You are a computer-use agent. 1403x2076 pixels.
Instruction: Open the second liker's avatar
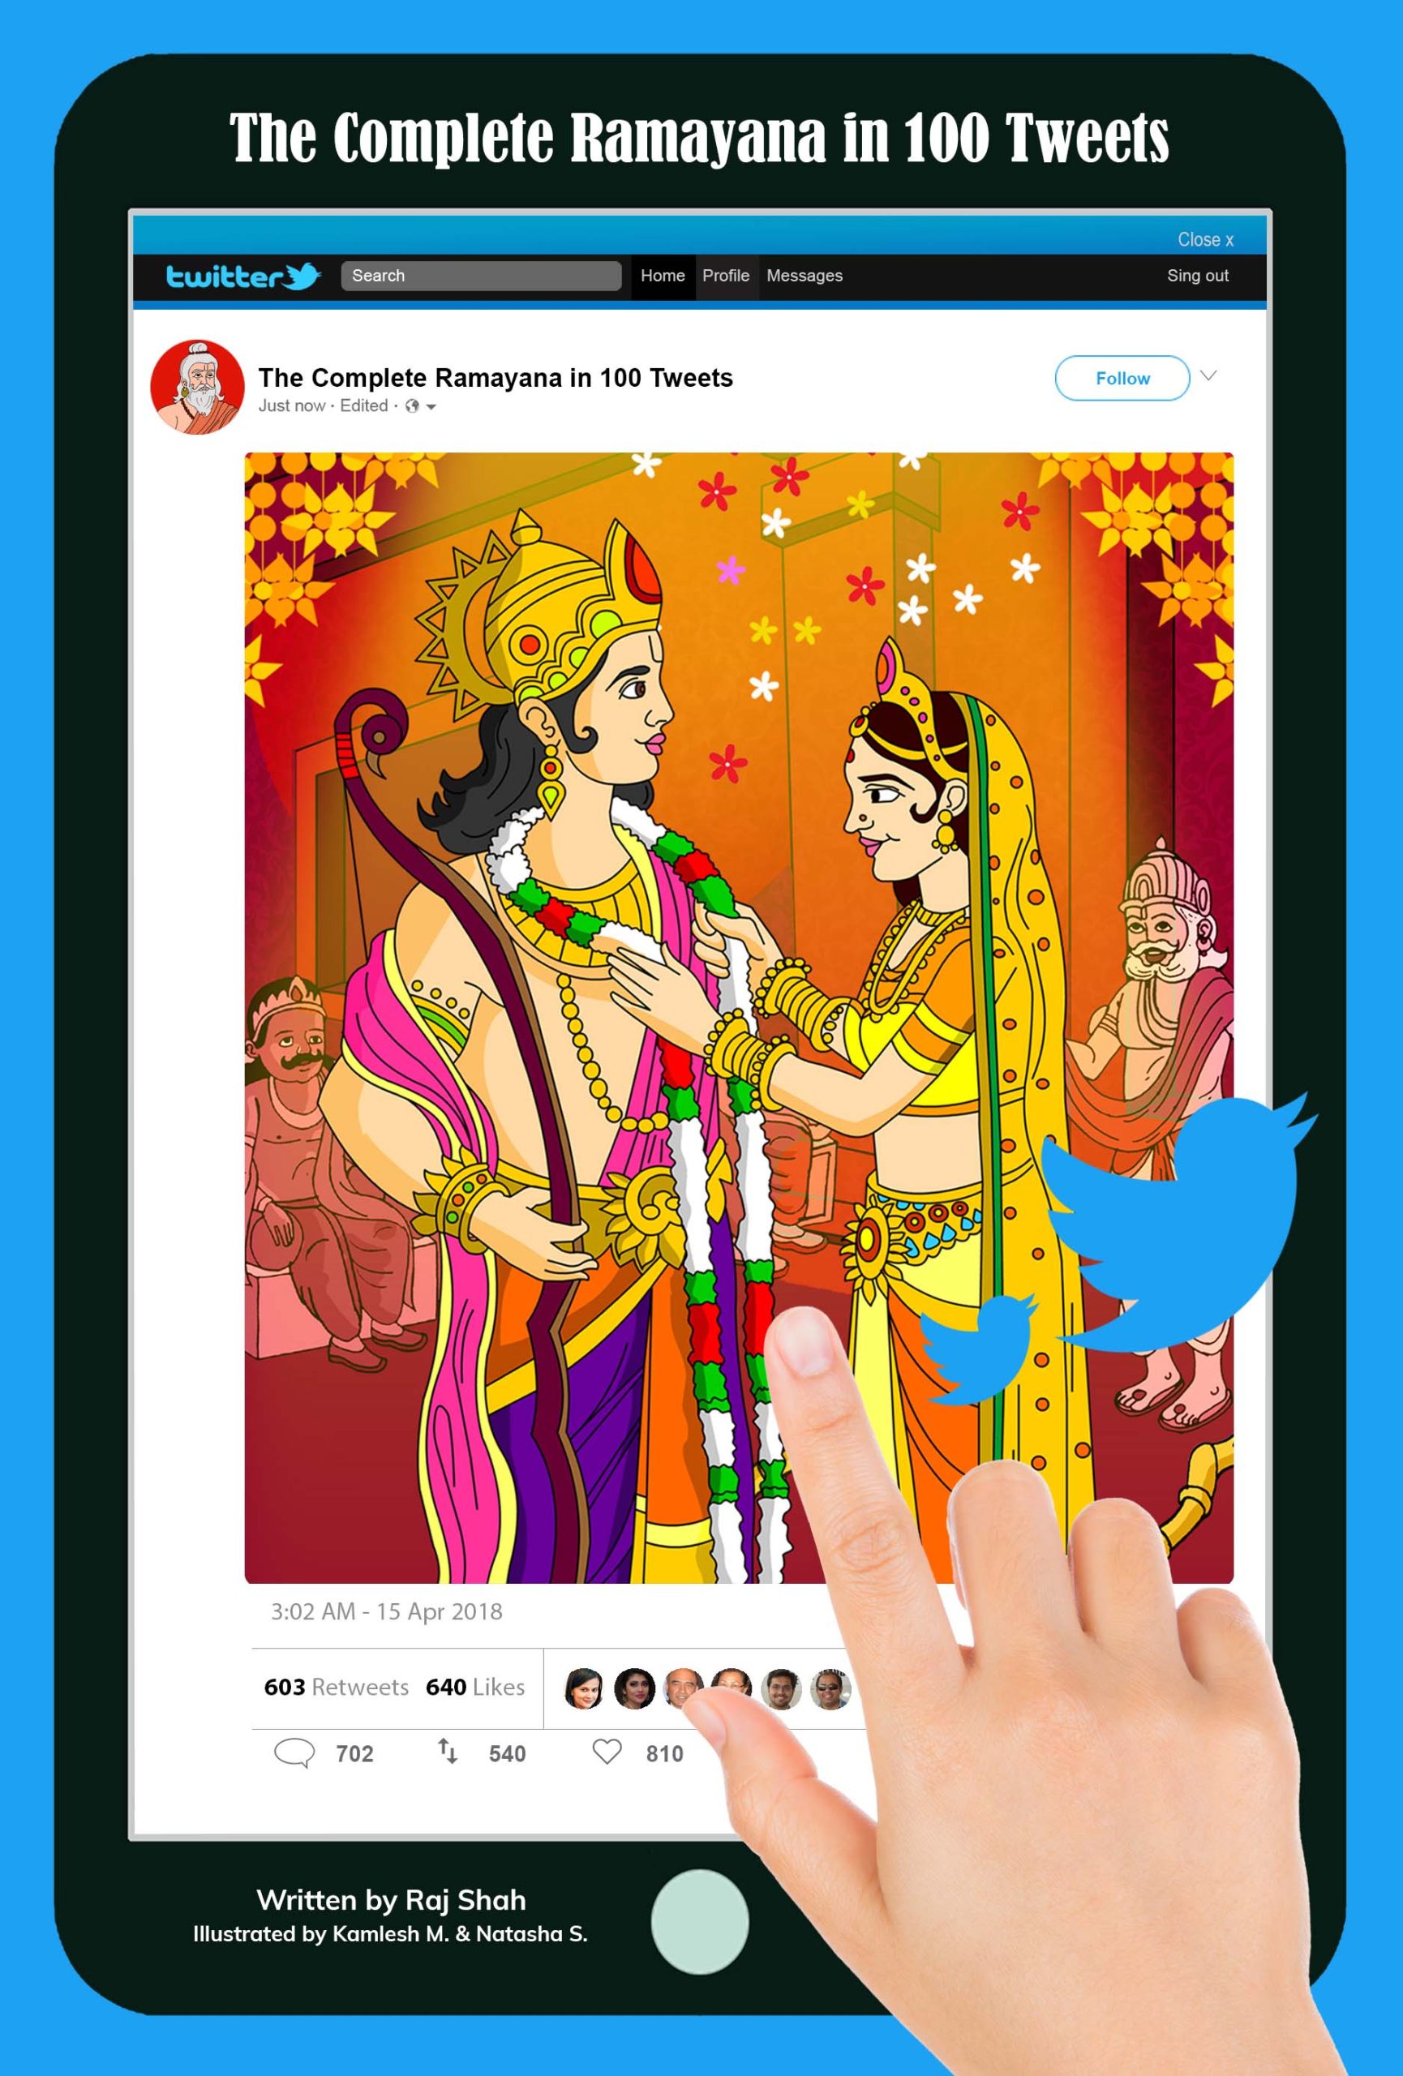tap(635, 1688)
